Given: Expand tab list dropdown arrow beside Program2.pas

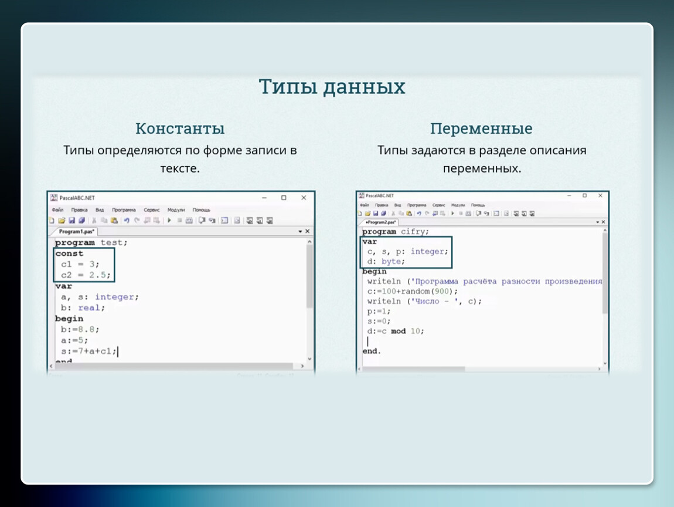Looking at the screenshot, I should 598,222.
